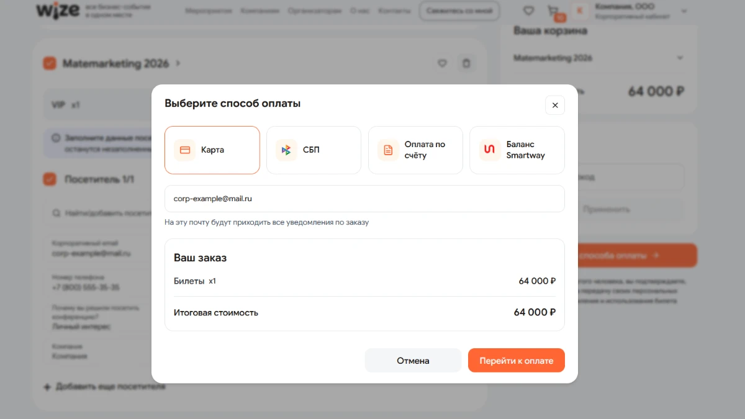The image size is (745, 419).
Task: Choose Баланс Smartway payment option
Action: [517, 150]
